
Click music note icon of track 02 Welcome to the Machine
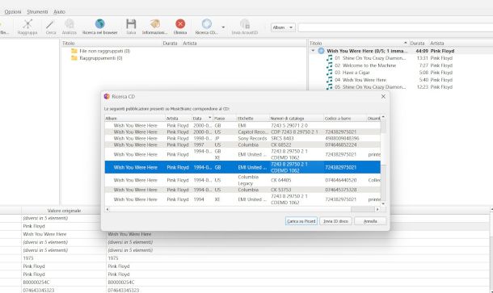pos(329,65)
